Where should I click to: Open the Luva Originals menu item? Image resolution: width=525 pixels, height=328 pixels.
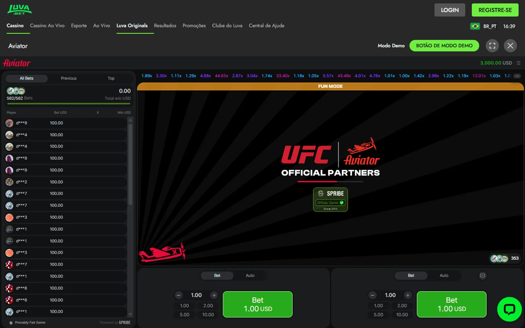click(132, 25)
